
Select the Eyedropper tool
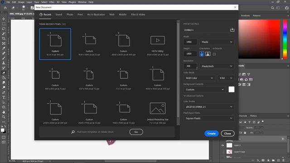coord(4,48)
